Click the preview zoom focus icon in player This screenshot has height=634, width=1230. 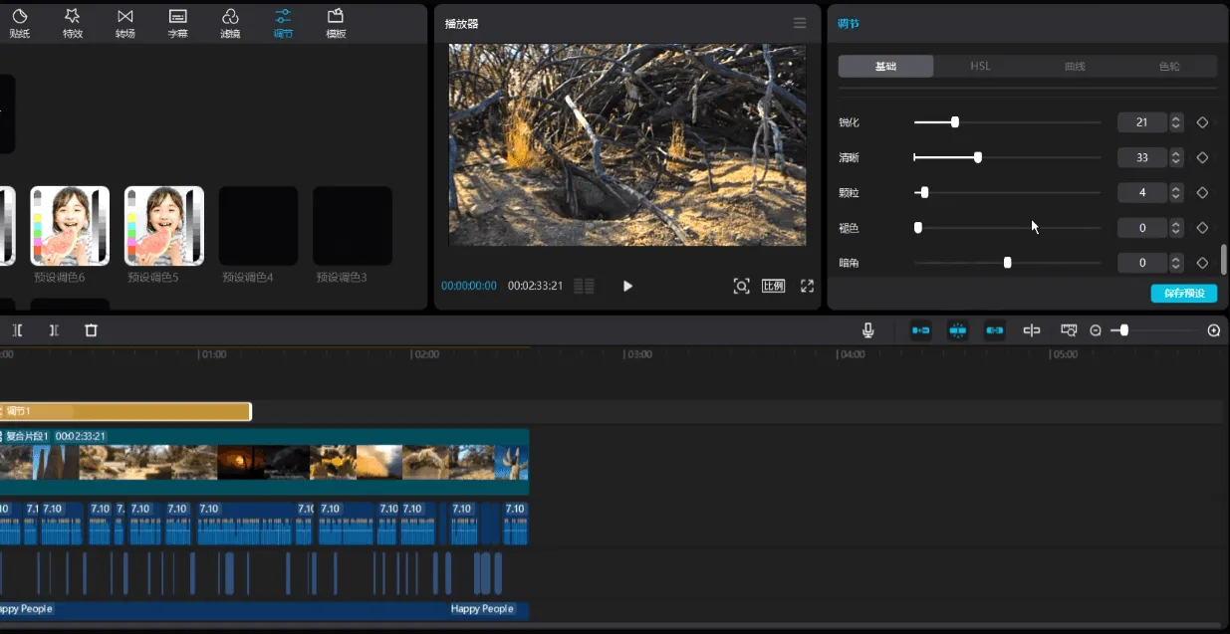(x=741, y=286)
